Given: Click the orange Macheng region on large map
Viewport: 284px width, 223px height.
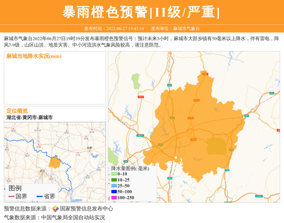Looking at the screenshot, I should pyautogui.click(x=194, y=123).
